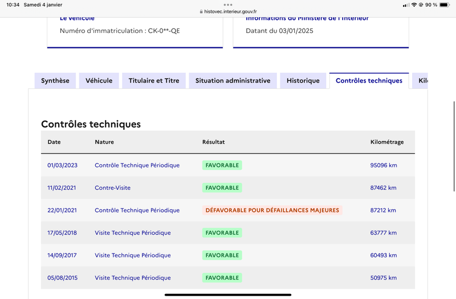The width and height of the screenshot is (456, 299).
Task: Tap the three-dot multitasking icon at the top
Action: (x=228, y=5)
